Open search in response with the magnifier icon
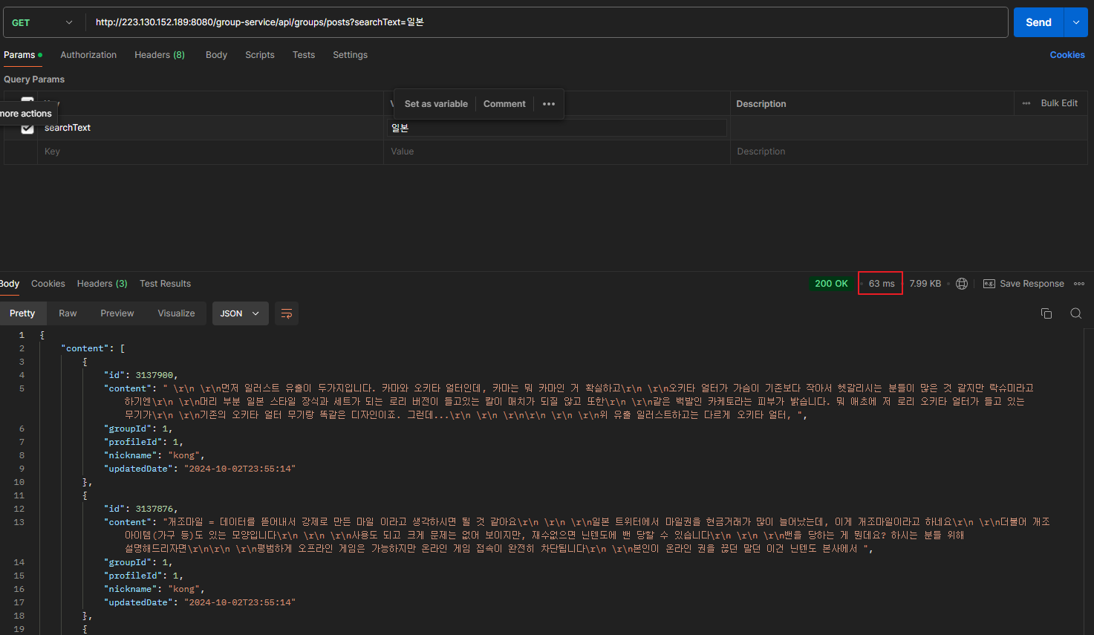 click(x=1075, y=313)
